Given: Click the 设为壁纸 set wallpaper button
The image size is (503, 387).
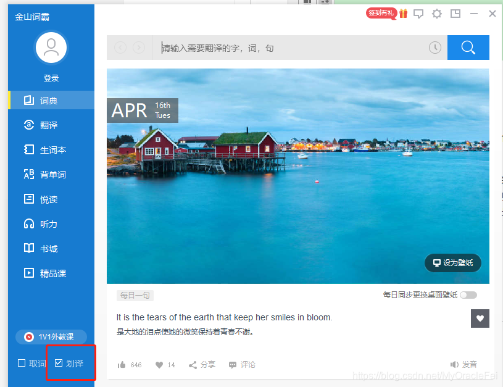Looking at the screenshot, I should tap(452, 263).
